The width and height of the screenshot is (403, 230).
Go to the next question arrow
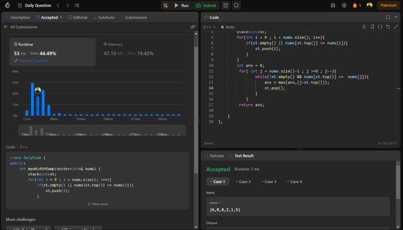tap(68, 6)
